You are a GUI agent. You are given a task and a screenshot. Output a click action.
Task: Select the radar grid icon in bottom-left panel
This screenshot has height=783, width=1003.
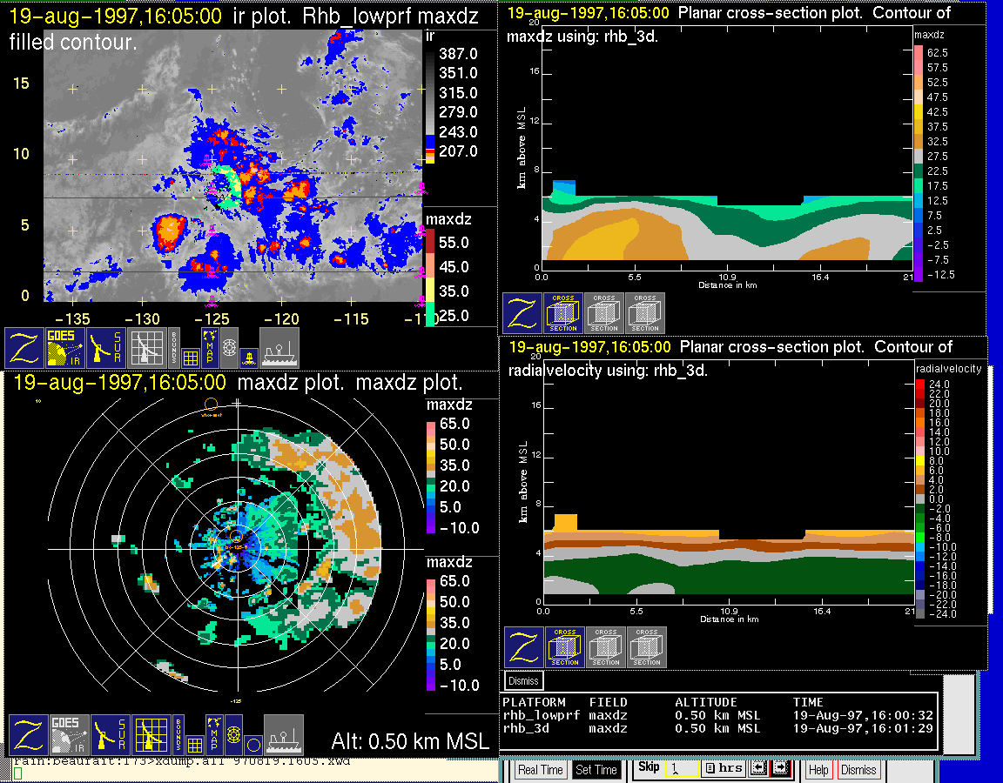150,735
